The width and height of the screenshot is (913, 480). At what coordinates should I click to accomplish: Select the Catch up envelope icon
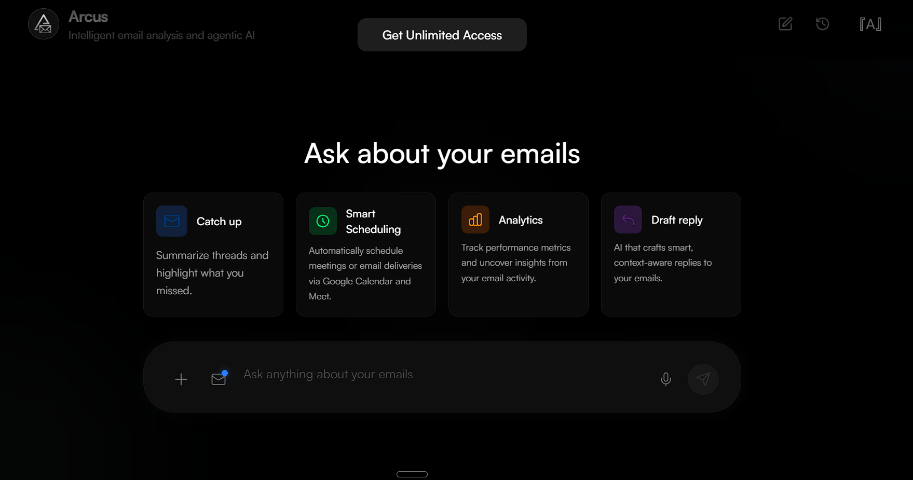click(171, 221)
